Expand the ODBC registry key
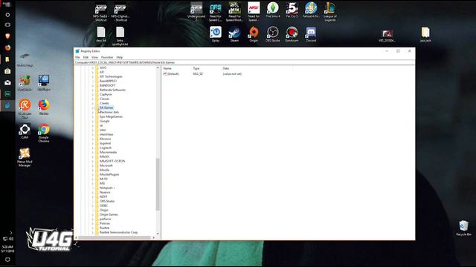The width and height of the screenshot is (476, 267). [x=92, y=205]
